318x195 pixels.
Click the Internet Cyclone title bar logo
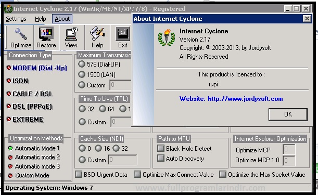tap(8, 9)
